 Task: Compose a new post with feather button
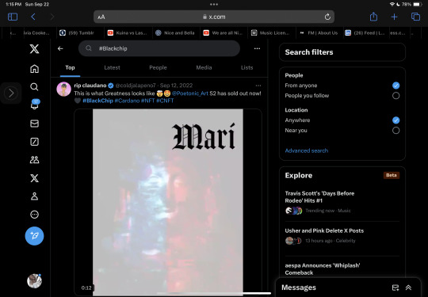34,236
